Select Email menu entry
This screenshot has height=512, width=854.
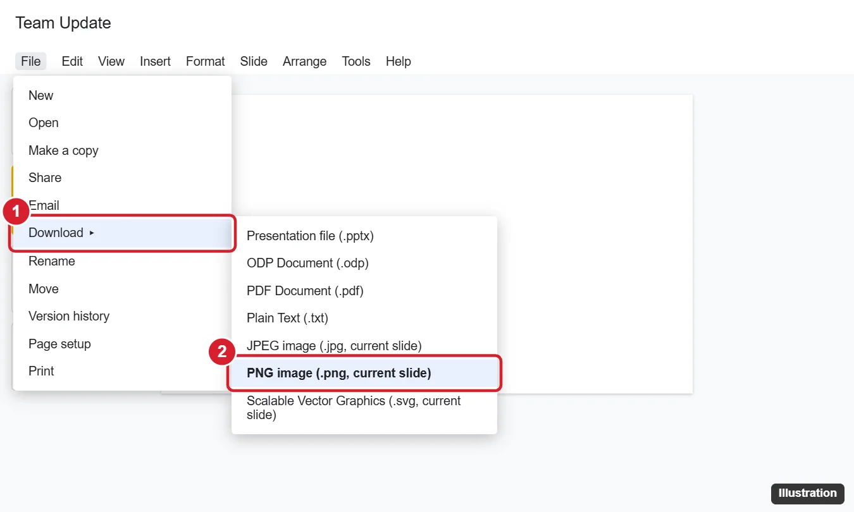point(122,205)
